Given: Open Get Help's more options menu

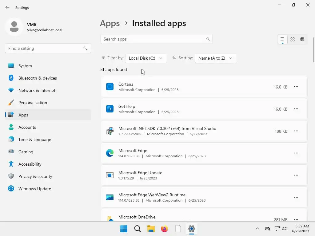Looking at the screenshot, I should point(296,109).
